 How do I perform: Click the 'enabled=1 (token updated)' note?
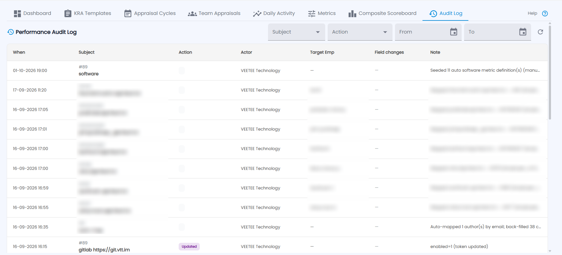click(459, 246)
